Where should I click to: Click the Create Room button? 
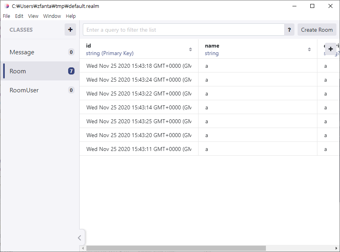click(x=317, y=30)
